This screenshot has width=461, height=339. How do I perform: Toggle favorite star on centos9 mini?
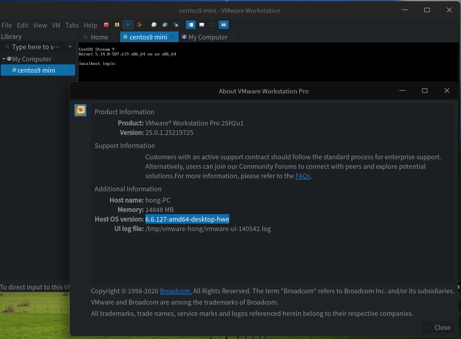71,70
